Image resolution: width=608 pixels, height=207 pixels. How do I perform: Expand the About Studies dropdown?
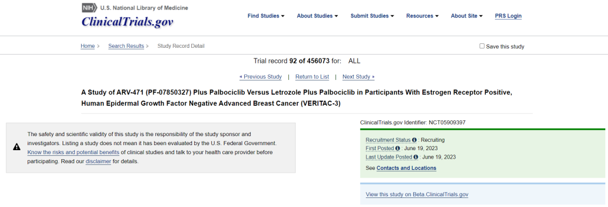[317, 16]
